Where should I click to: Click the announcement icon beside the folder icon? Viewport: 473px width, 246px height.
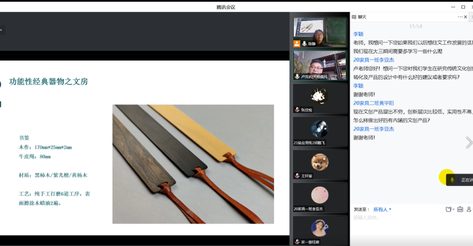tap(460, 209)
